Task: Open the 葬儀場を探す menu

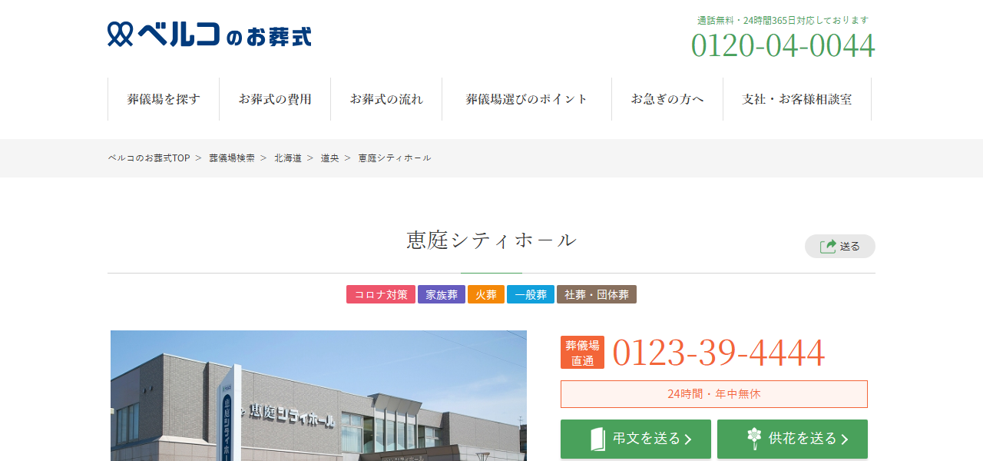Action: 164,99
